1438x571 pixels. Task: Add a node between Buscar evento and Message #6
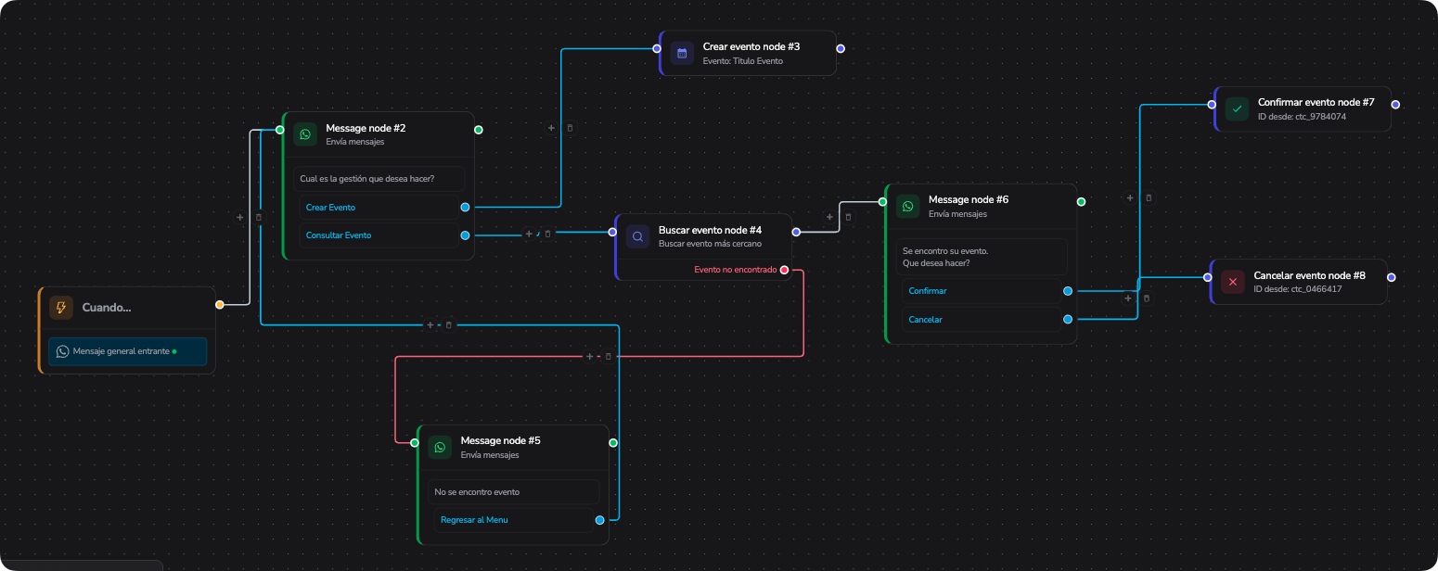pyautogui.click(x=829, y=217)
